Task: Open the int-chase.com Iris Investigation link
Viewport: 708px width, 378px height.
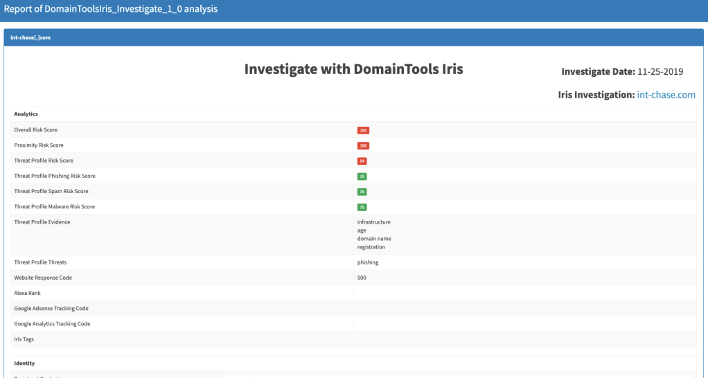Action: click(666, 95)
